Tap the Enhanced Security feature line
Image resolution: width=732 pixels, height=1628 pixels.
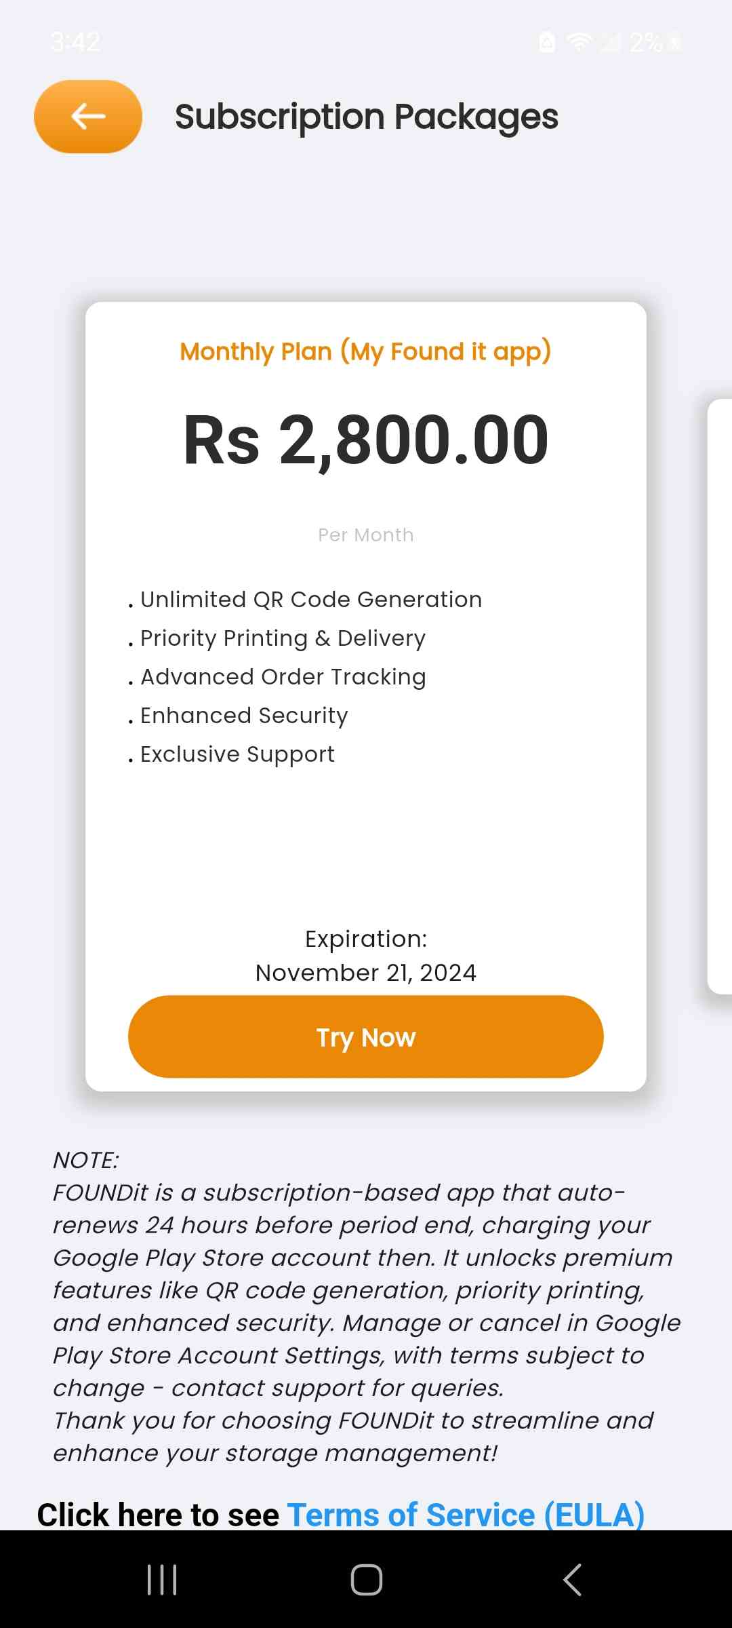(244, 716)
